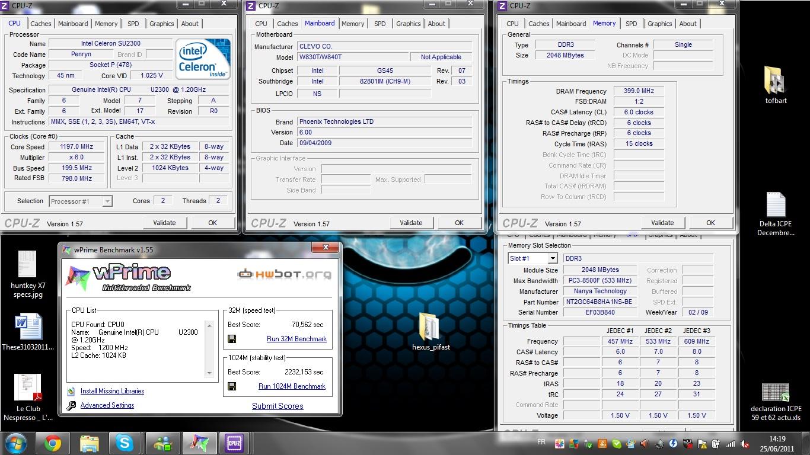Viewport: 810px width, 455px height.
Task: Click the CPU List scroll down arrow
Action: coord(209,373)
